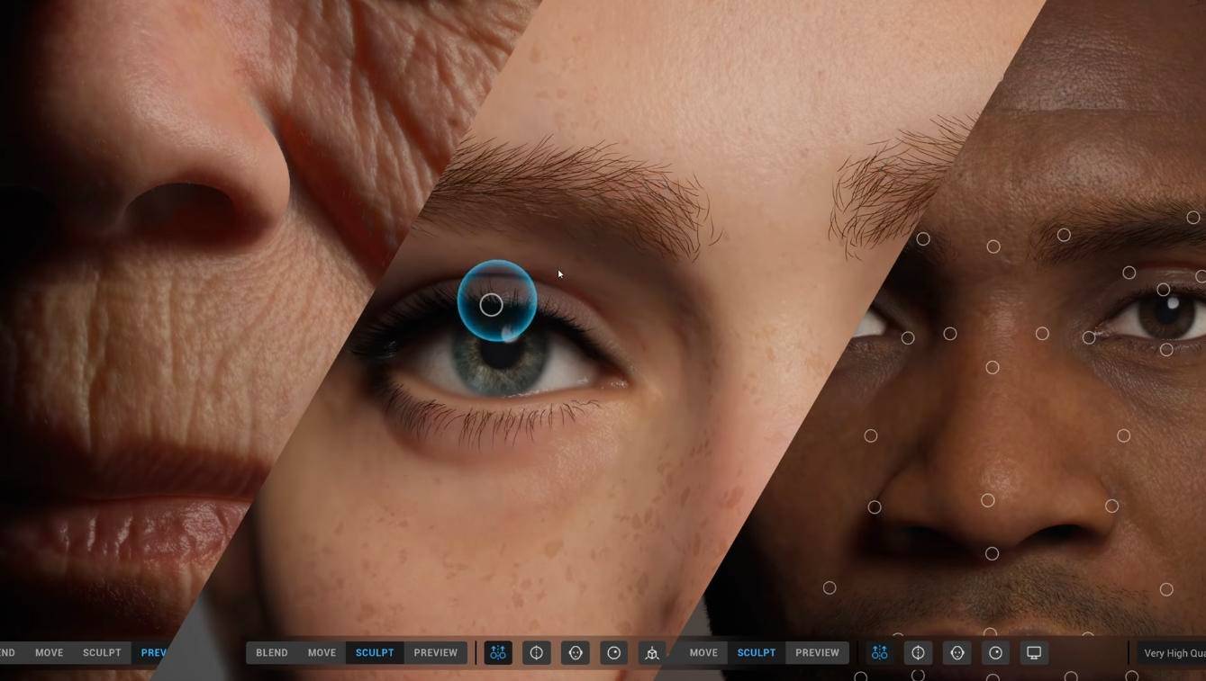
Task: Click the 3D cube icon in center toolbar
Action: click(652, 653)
